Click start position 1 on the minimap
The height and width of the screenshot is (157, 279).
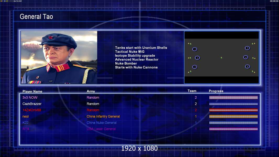195,49
